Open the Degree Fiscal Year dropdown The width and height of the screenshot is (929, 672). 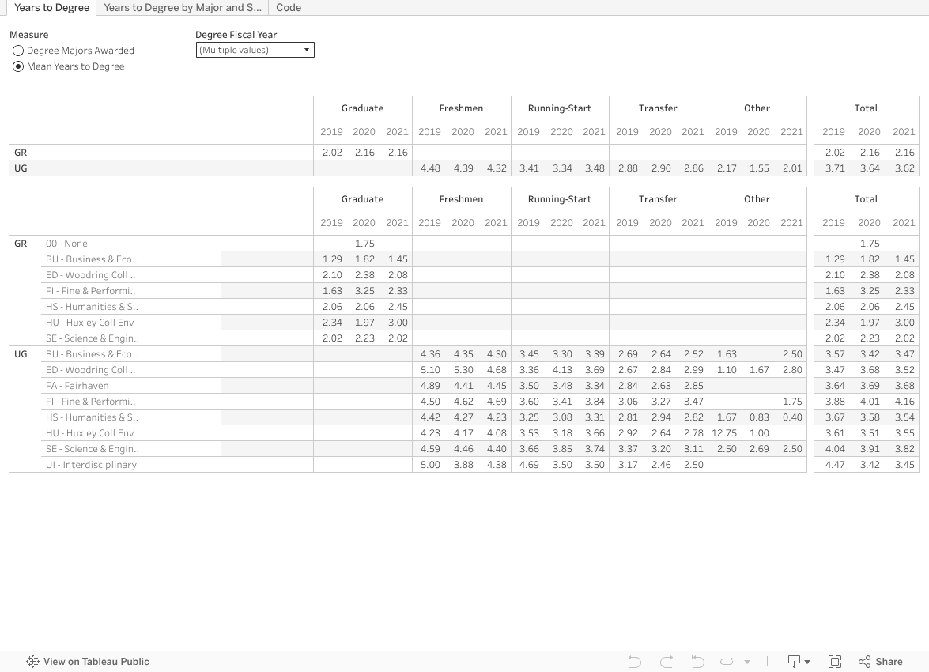point(255,50)
